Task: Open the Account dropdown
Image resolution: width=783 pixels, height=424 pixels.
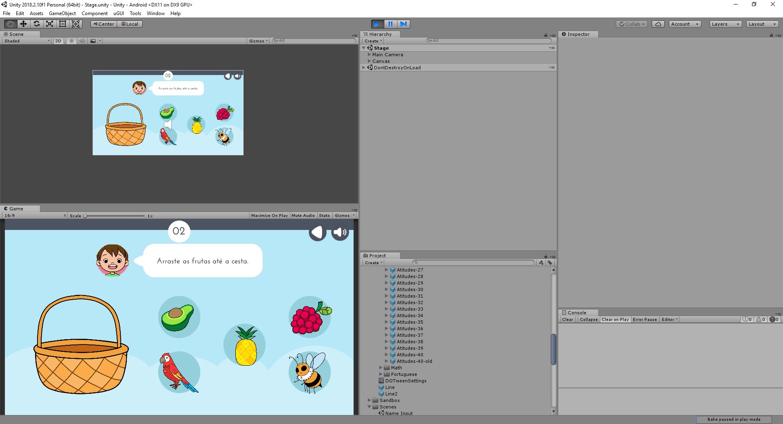Action: tap(685, 24)
